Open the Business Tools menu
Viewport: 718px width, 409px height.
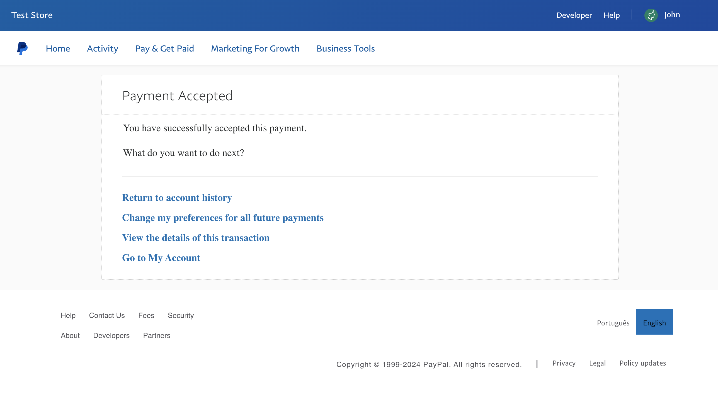point(346,48)
